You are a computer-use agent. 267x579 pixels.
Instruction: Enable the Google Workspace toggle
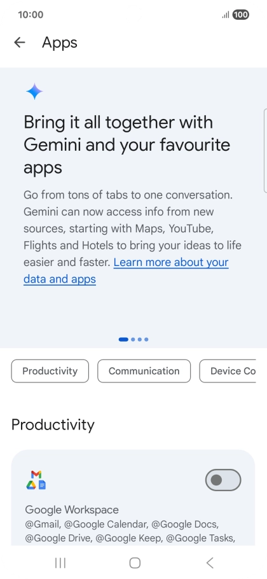coord(223,480)
